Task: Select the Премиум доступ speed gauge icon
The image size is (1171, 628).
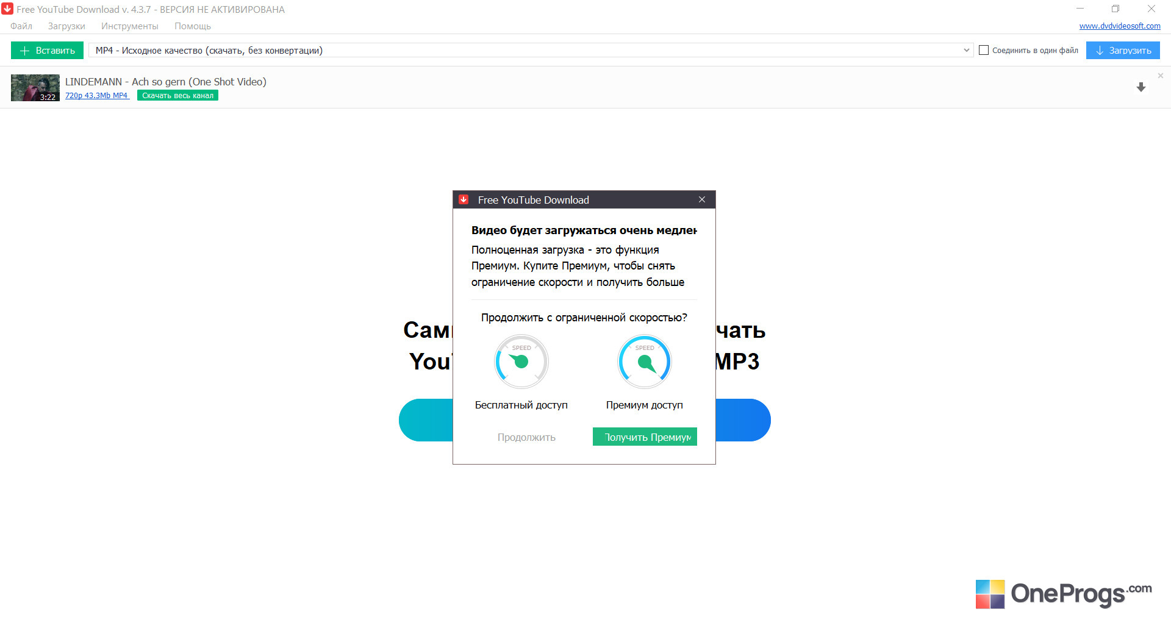Action: (645, 362)
